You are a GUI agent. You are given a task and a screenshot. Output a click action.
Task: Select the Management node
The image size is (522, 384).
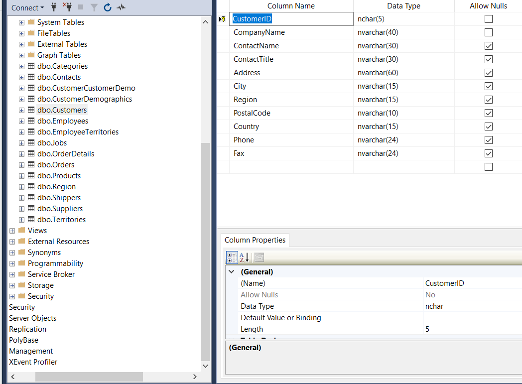point(31,351)
